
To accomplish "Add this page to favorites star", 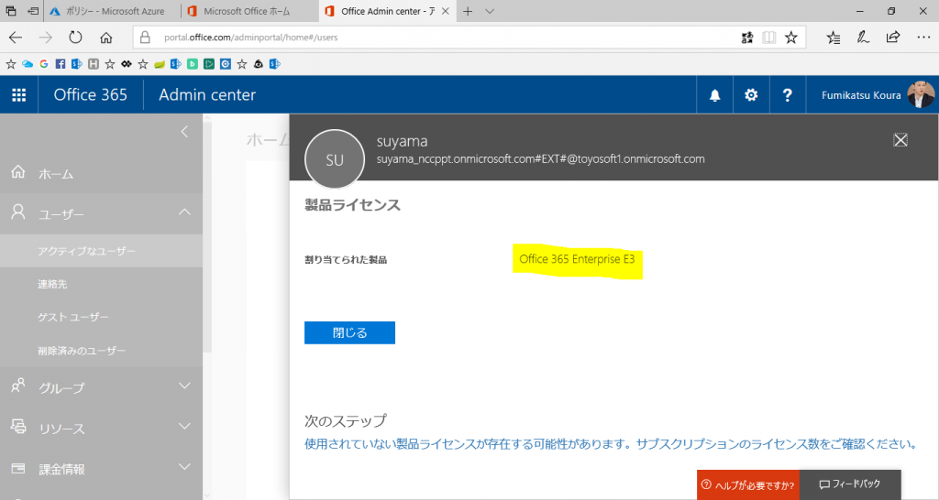I will (791, 38).
